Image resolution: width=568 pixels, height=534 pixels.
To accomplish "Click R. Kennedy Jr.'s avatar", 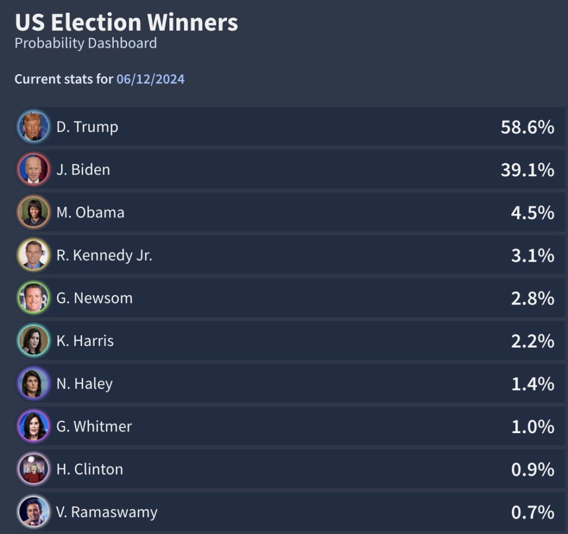I will click(33, 255).
